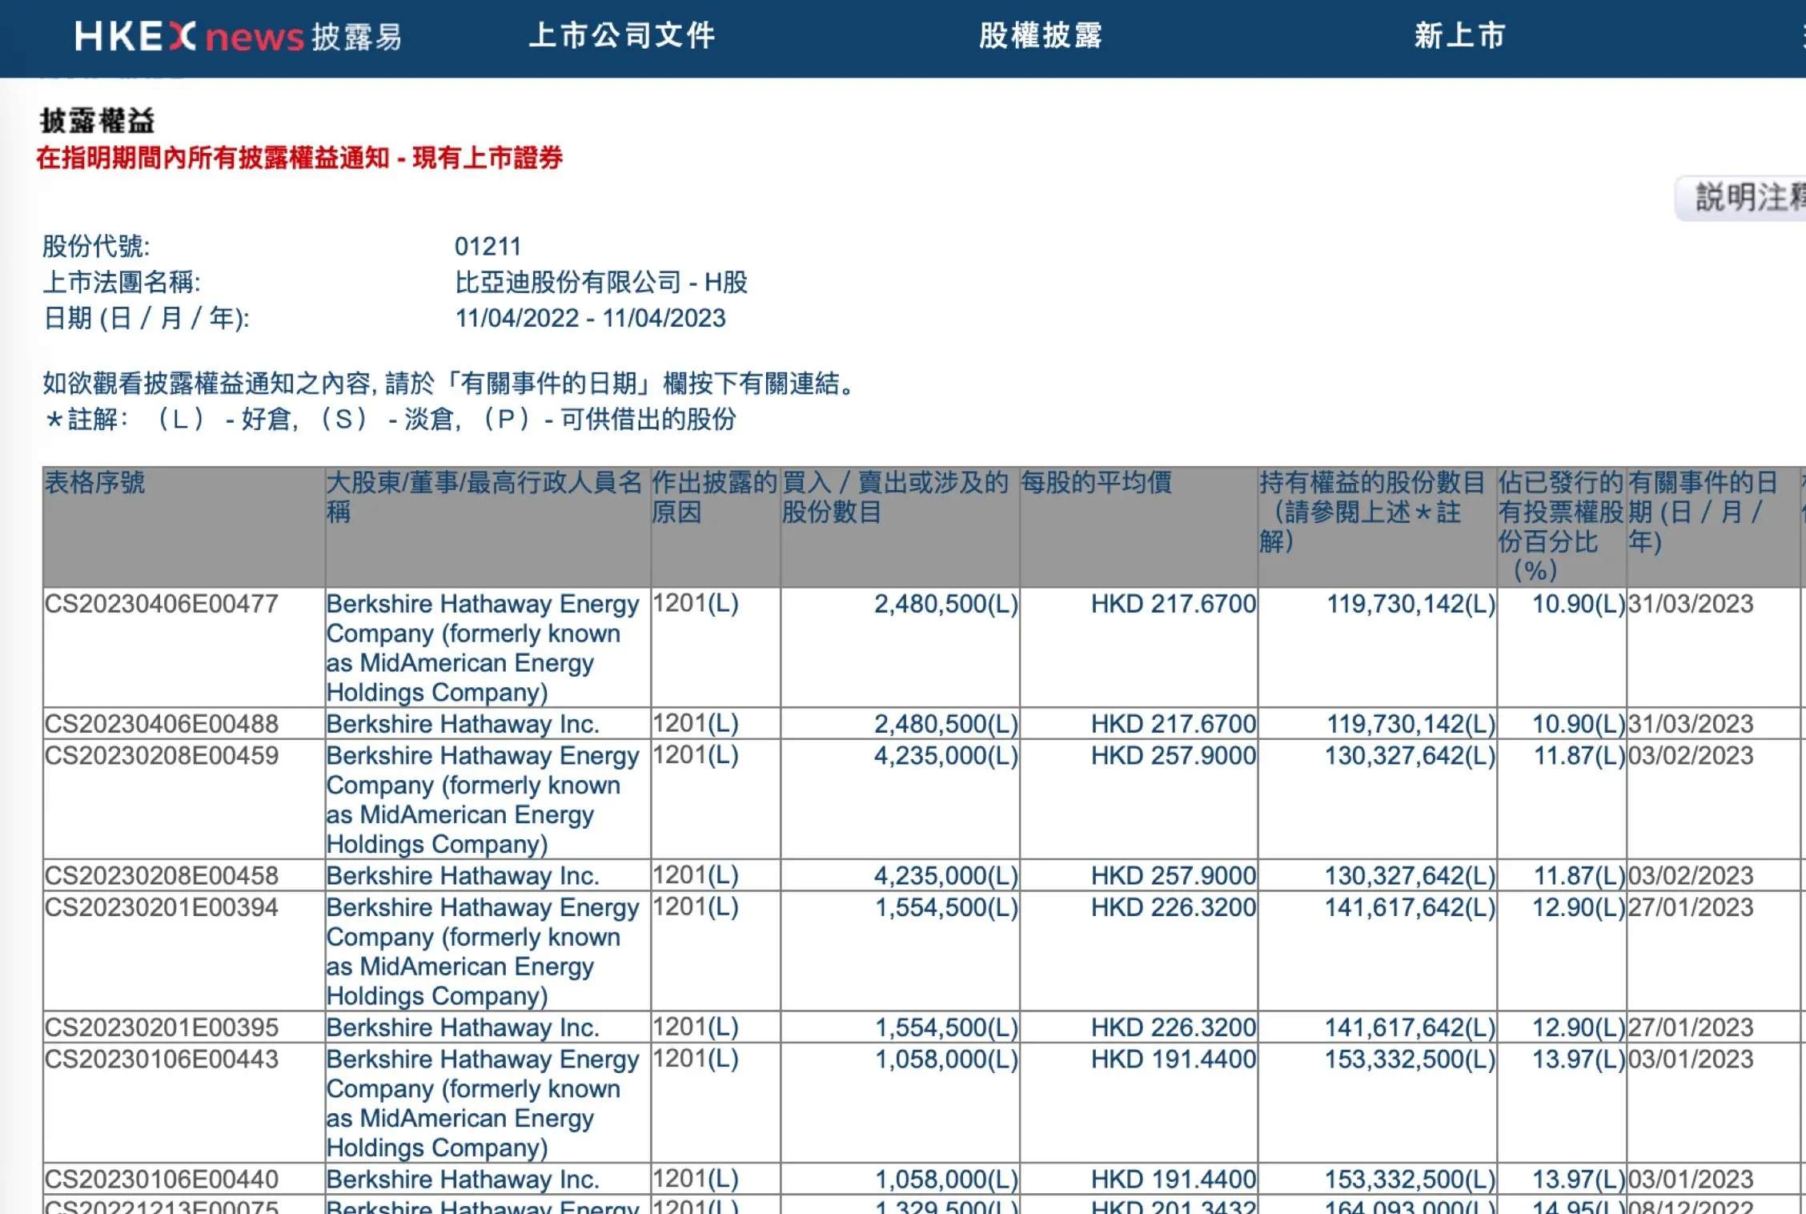1806x1214 pixels.
Task: Click shares involved 4,235,000(L) in CS20230208E00458 row
Action: click(x=945, y=875)
